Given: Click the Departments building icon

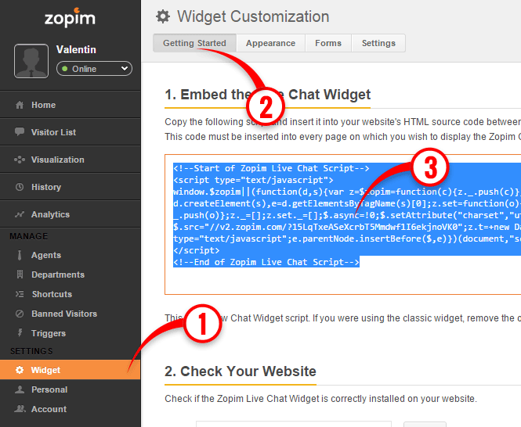Looking at the screenshot, I should coord(20,274).
